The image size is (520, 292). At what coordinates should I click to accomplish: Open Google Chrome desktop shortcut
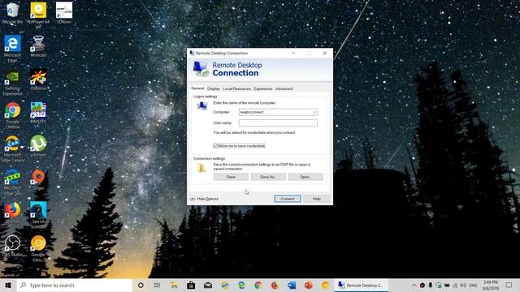pyautogui.click(x=13, y=115)
